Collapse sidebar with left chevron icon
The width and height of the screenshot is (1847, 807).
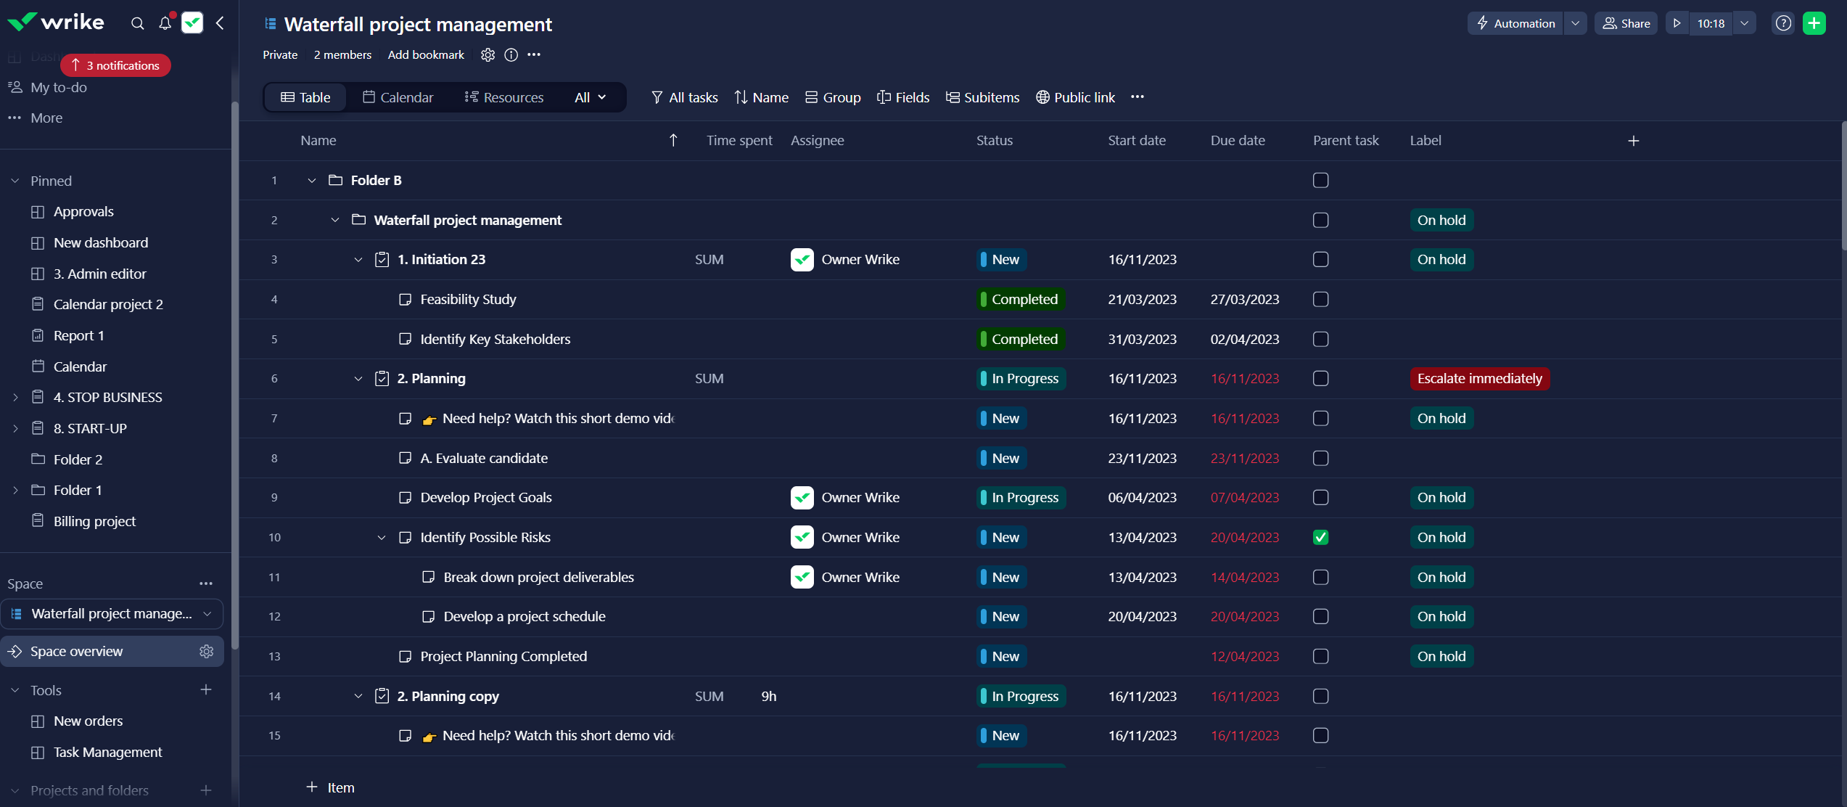(220, 23)
